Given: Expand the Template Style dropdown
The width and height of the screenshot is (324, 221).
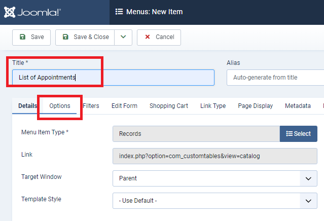Looking at the screenshot, I should tap(215, 201).
